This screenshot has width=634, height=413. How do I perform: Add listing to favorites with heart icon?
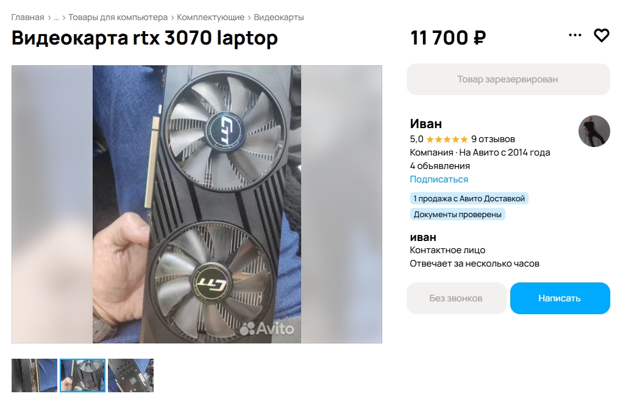click(x=601, y=35)
